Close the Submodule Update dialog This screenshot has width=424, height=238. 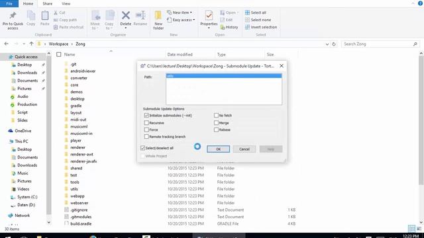point(282,66)
